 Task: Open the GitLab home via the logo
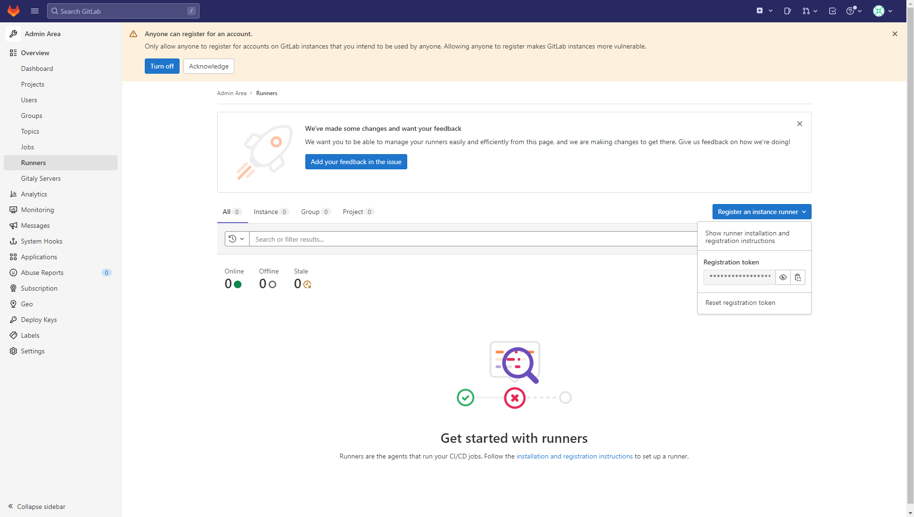pyautogui.click(x=13, y=10)
